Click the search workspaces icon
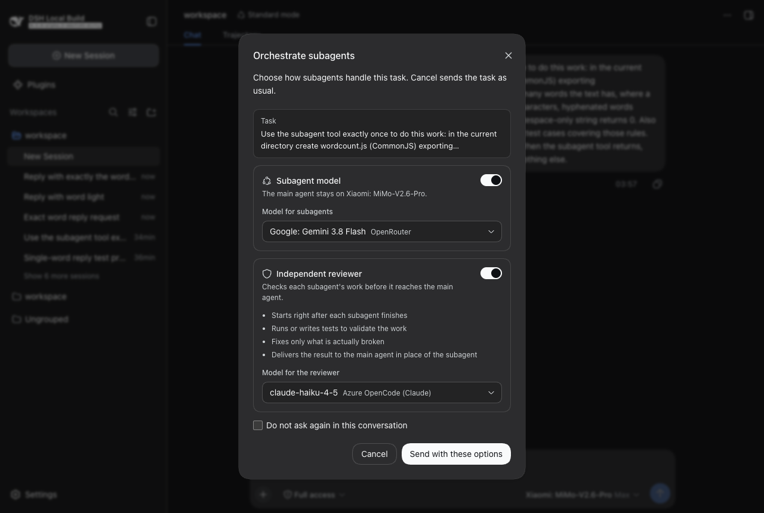764x513 pixels. [113, 112]
